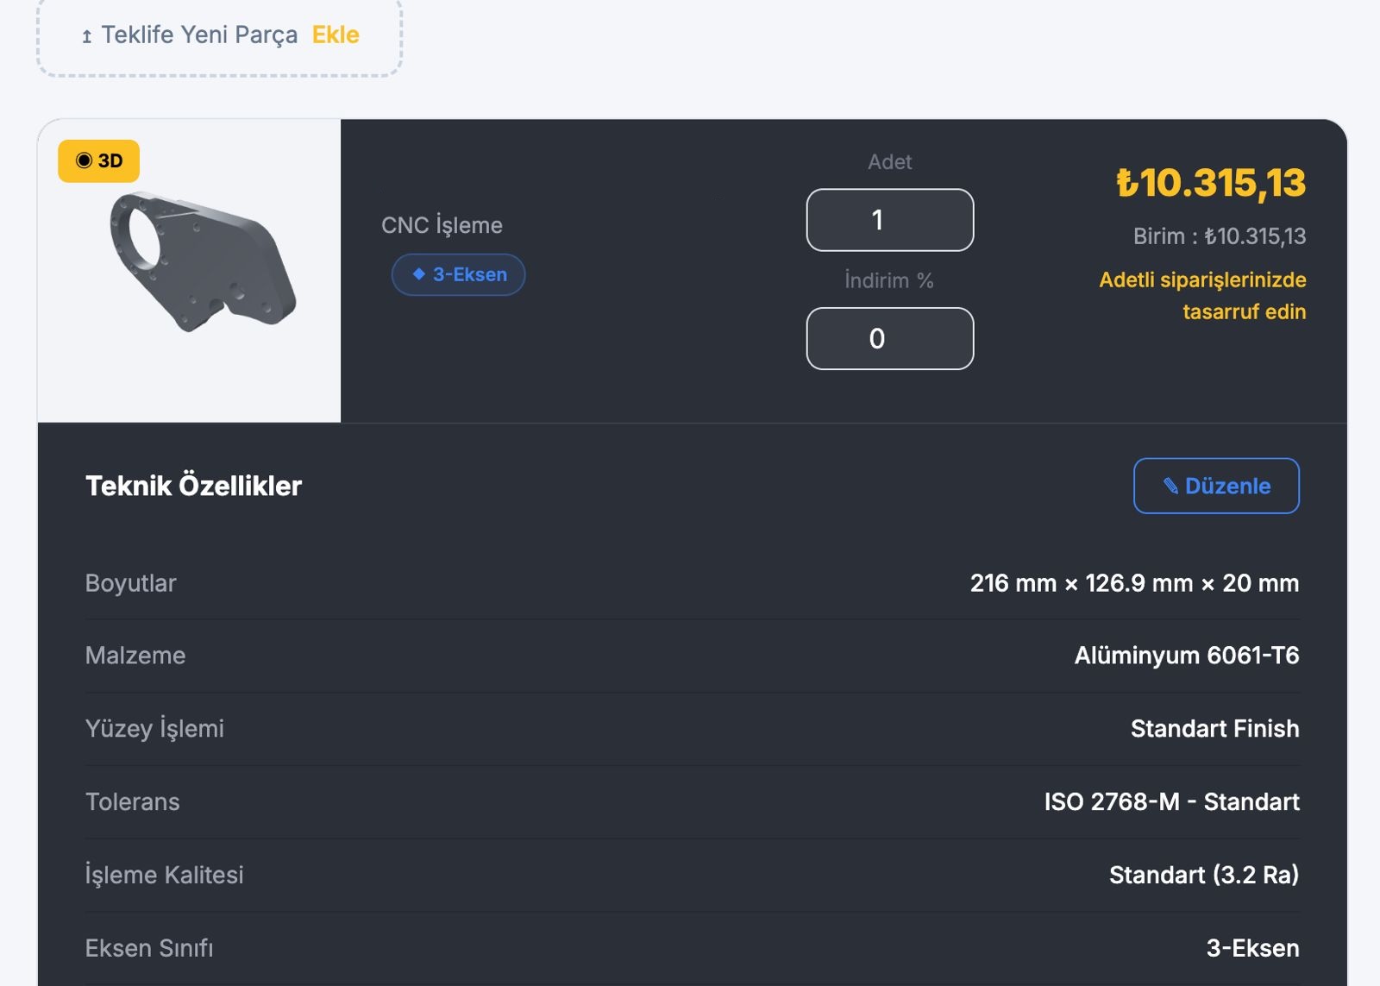Click the ₺10.315,13 total price
Screen dimensions: 1380x986
pos(1211,183)
